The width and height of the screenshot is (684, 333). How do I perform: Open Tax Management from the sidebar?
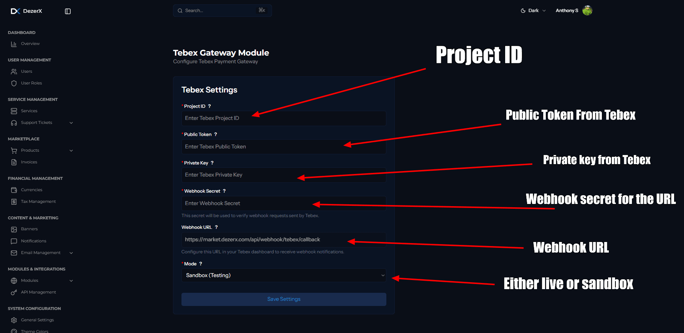pyautogui.click(x=38, y=202)
